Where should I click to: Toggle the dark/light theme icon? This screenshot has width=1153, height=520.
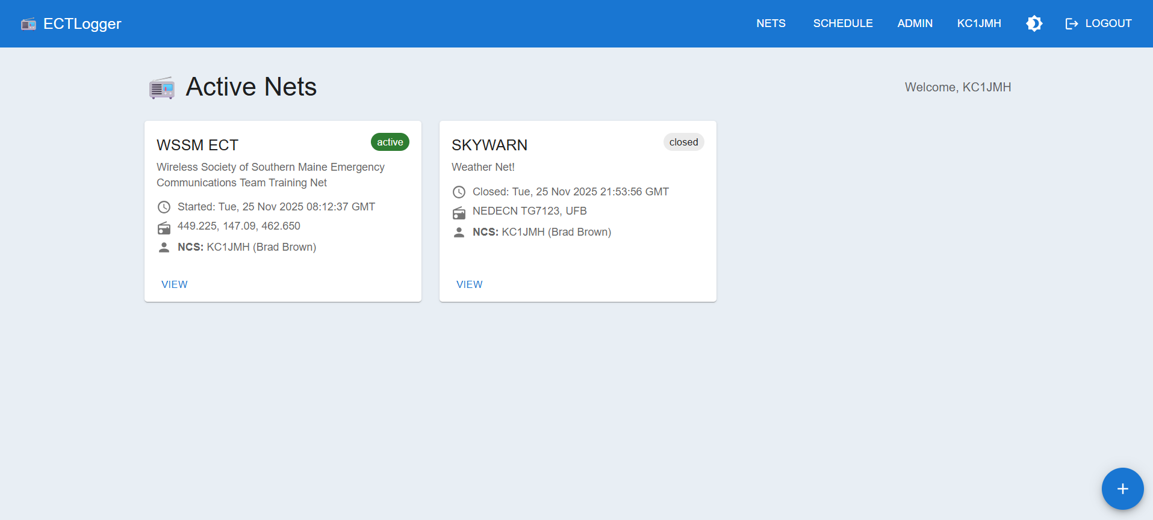click(x=1034, y=23)
